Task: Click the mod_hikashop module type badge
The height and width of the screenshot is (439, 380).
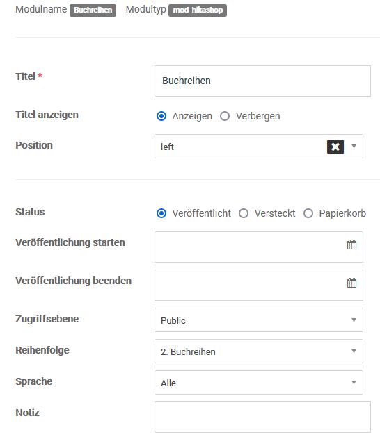Action: [x=198, y=10]
